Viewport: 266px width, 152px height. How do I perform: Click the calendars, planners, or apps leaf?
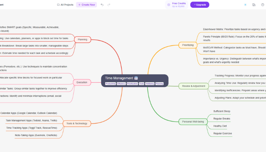click(x=34, y=38)
